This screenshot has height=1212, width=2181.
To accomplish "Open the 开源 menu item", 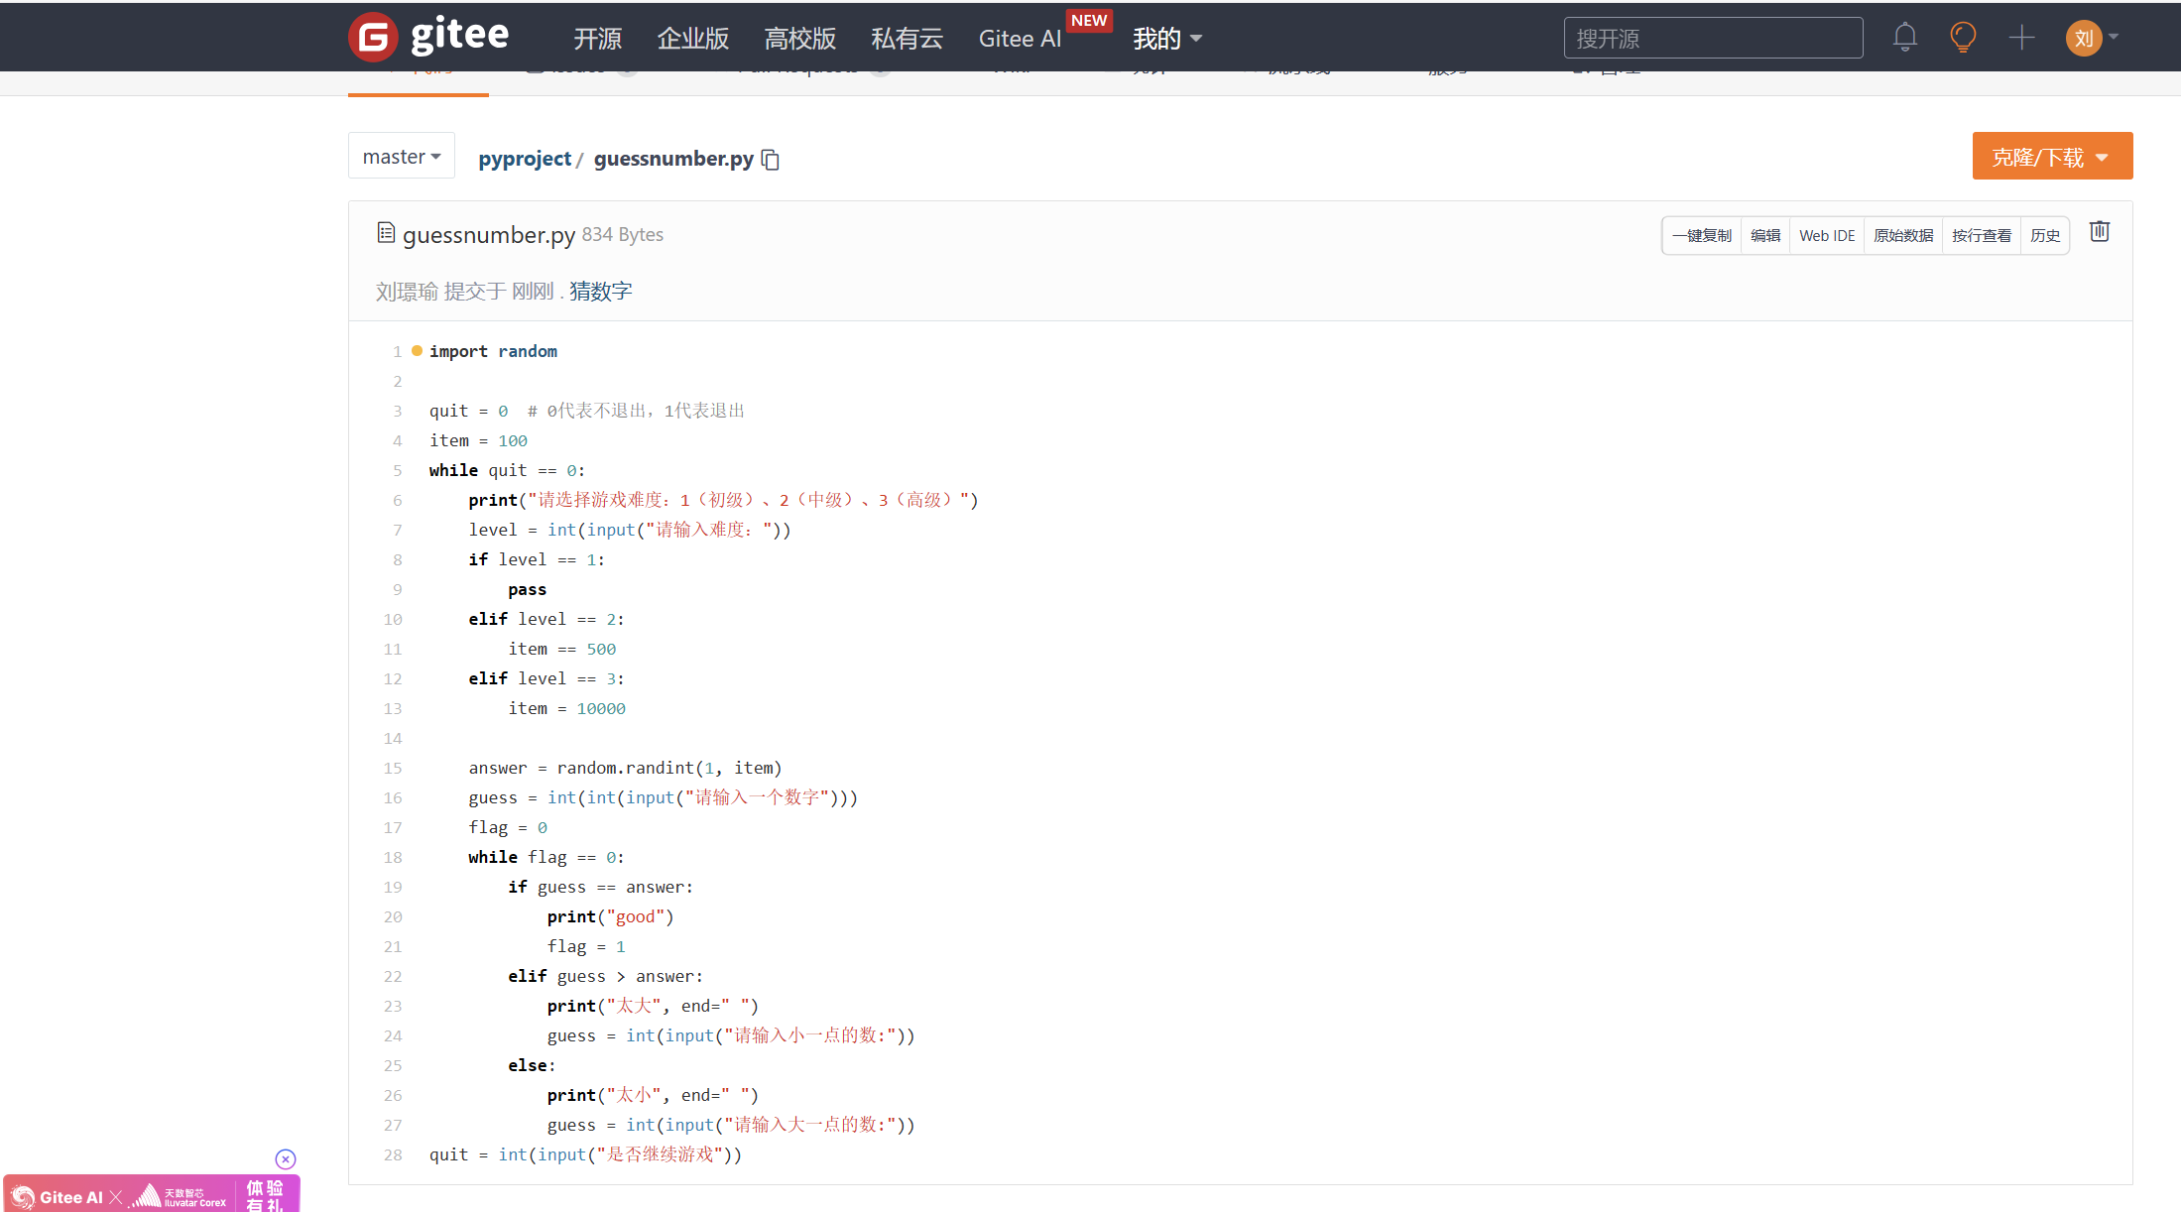I will pyautogui.click(x=598, y=39).
